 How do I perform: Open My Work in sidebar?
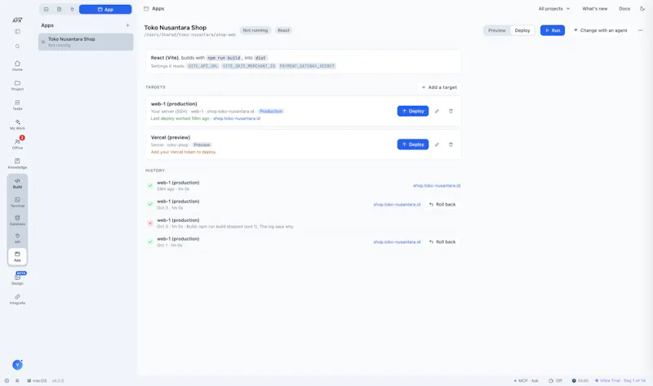click(x=17, y=125)
